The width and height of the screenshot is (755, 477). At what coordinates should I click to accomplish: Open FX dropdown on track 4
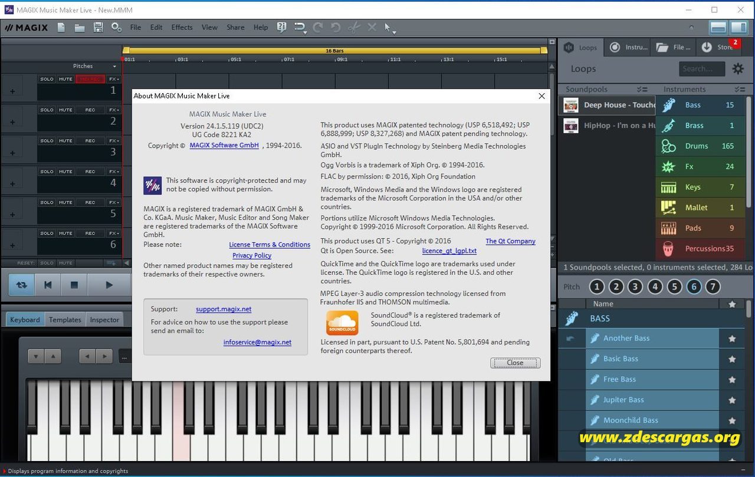coord(113,172)
